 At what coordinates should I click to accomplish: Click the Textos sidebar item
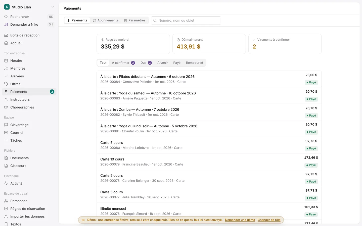[x=29, y=224]
